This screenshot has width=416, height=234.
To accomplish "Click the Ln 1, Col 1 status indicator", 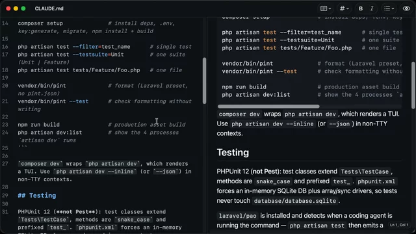I will tap(399, 225).
